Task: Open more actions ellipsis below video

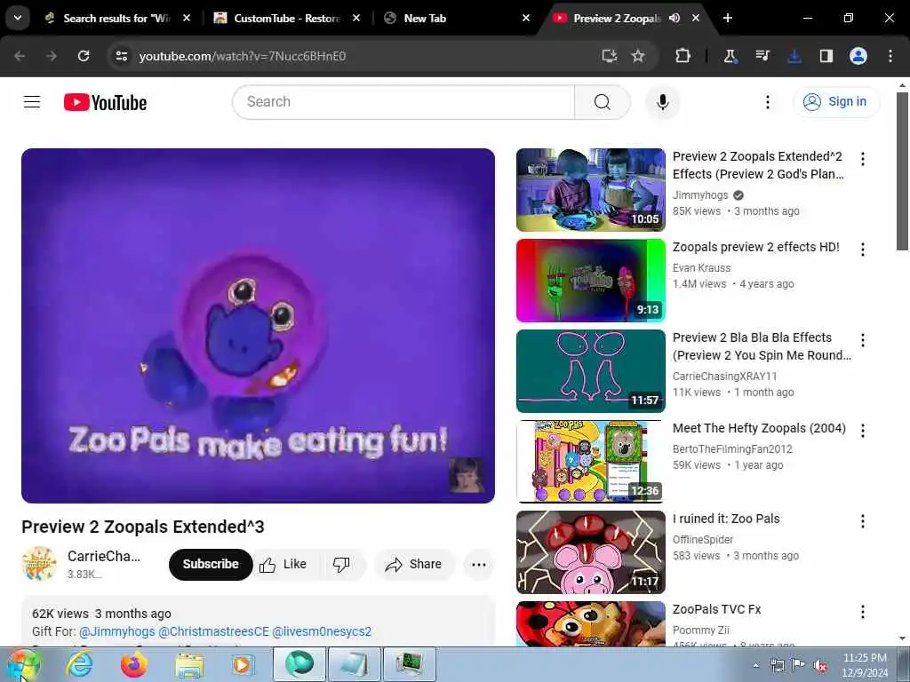Action: (479, 564)
